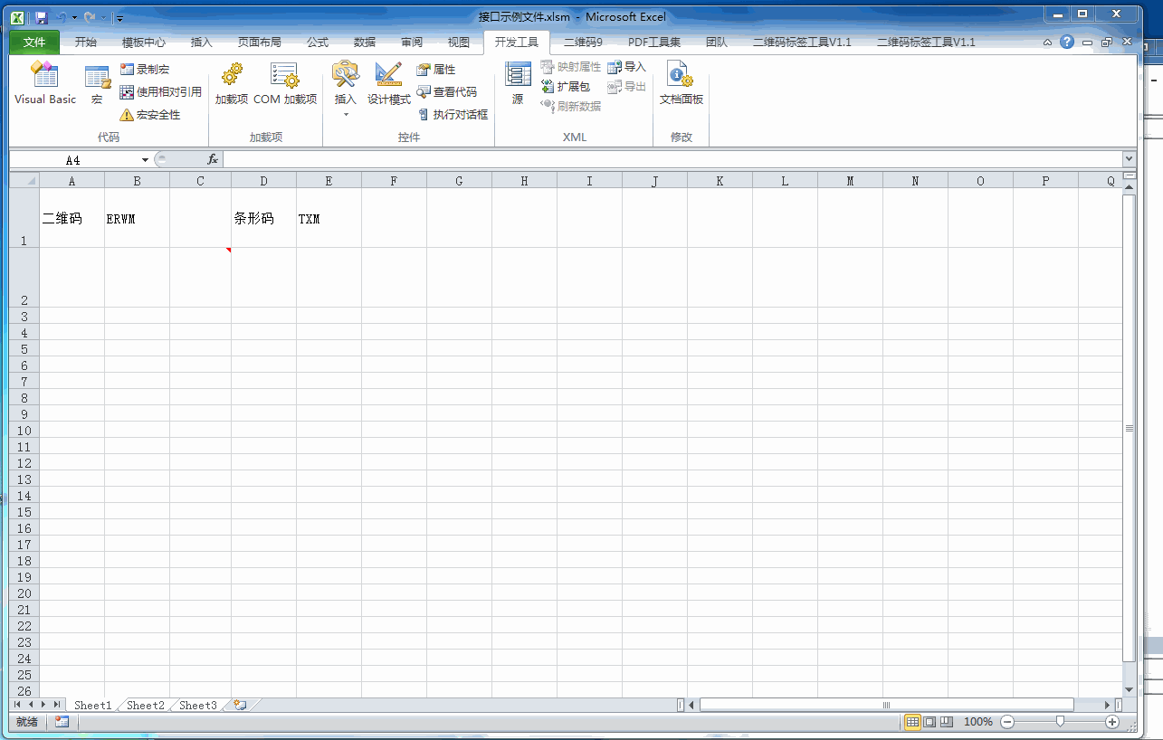Switch to the 开始 ribbon tab
Viewport: 1163px width, 740px height.
pyautogui.click(x=86, y=42)
